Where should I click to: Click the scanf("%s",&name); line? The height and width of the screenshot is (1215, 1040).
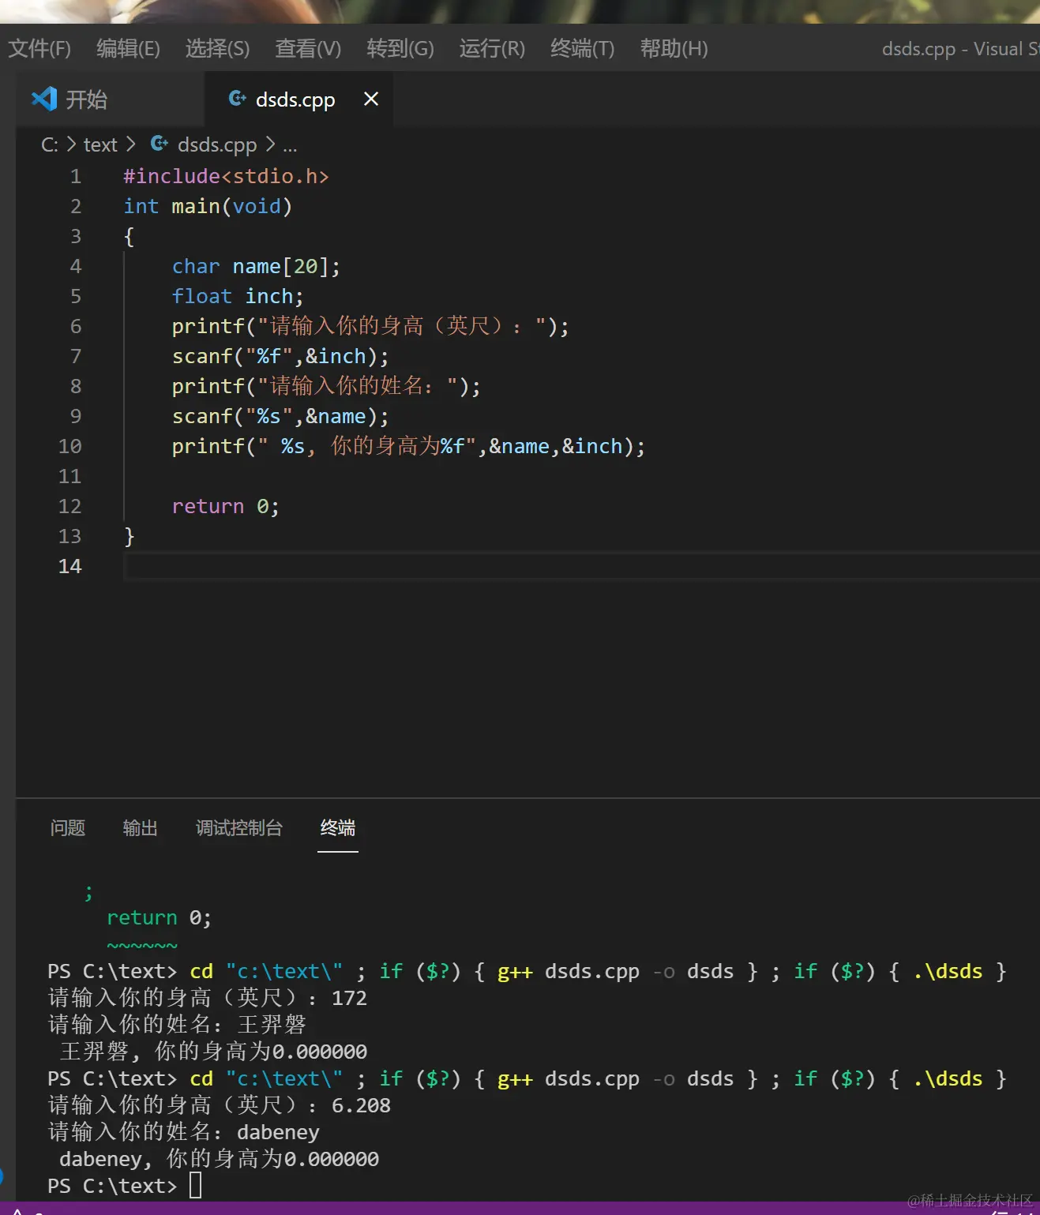[x=280, y=416]
